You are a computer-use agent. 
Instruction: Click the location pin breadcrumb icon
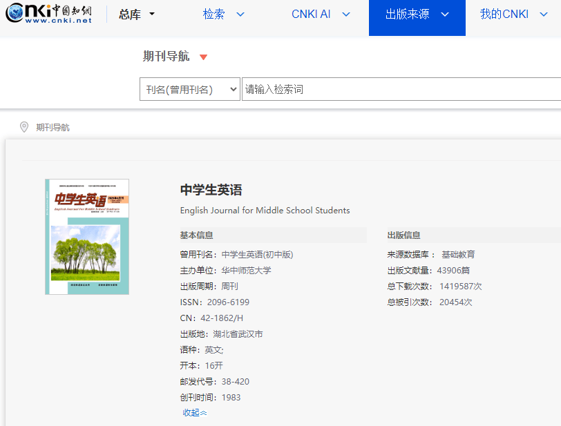(24, 127)
